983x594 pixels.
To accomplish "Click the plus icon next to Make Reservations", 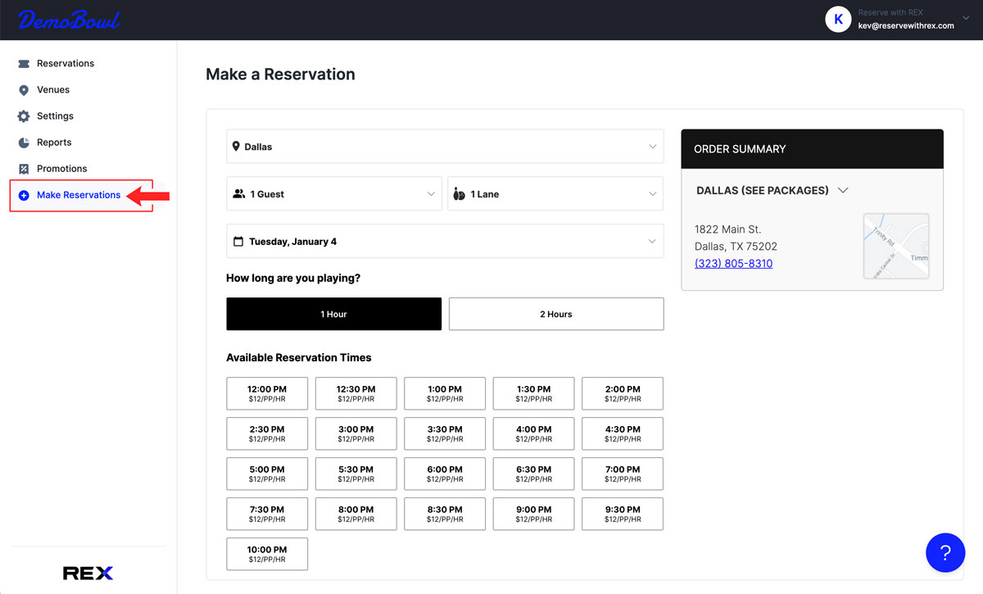I will click(x=25, y=195).
